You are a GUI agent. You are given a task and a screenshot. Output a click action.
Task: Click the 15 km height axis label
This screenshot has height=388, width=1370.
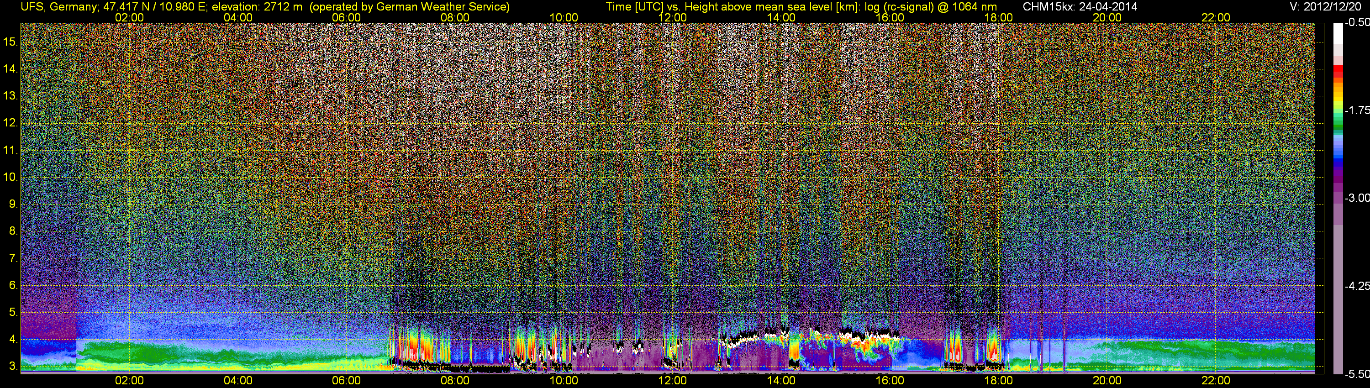point(11,42)
